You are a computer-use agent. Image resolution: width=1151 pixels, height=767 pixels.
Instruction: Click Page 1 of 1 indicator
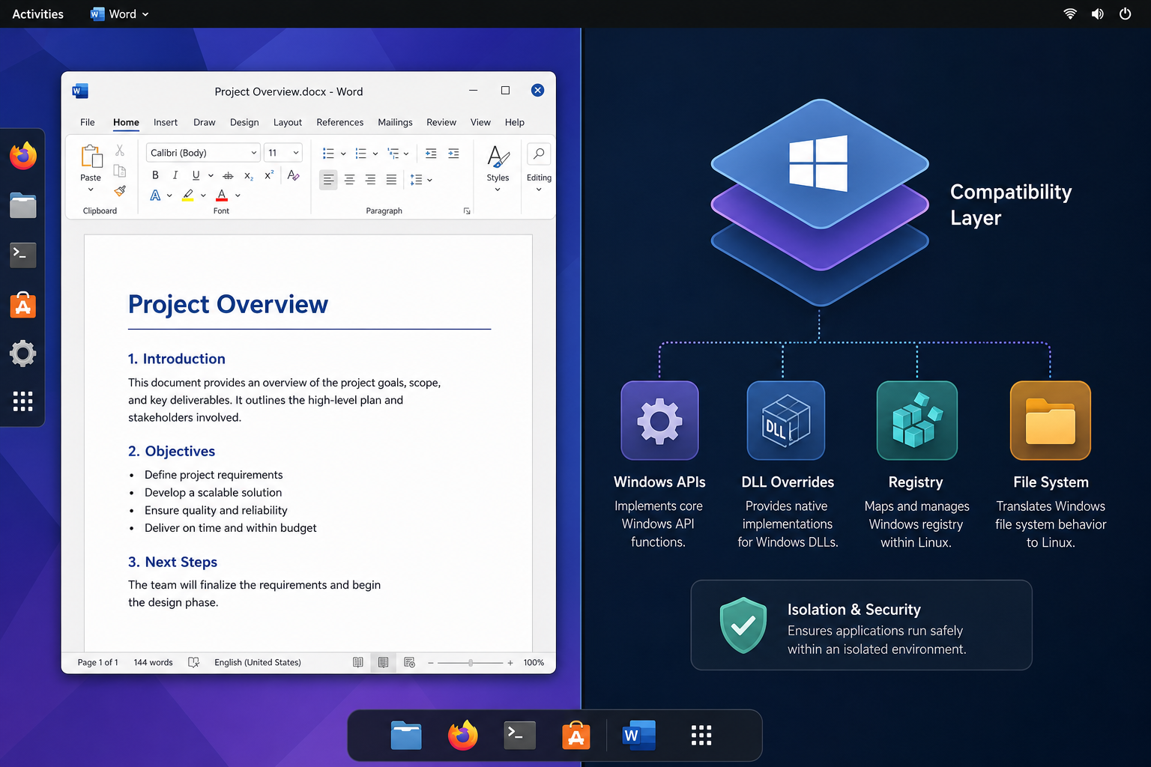point(97,662)
